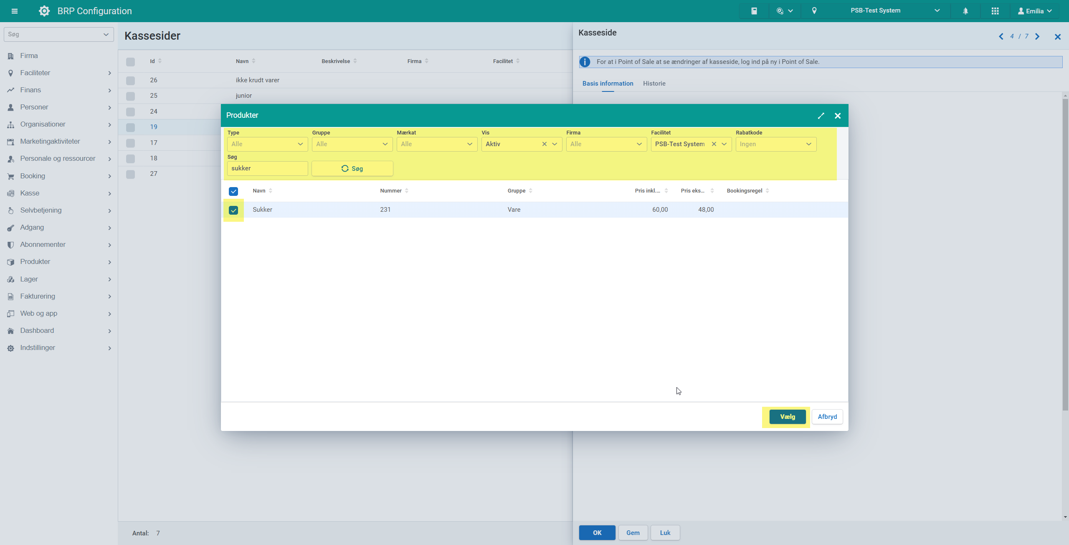Open the apps grid launcher
Image resolution: width=1069 pixels, height=545 pixels.
coord(995,11)
